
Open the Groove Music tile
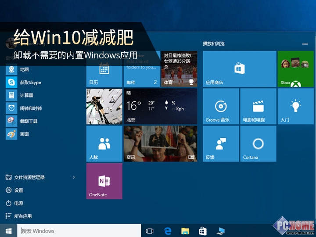pos(221,106)
